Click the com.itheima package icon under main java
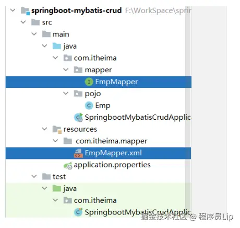Image resolution: width=240 pixels, height=228 pixels. [x=67, y=58]
